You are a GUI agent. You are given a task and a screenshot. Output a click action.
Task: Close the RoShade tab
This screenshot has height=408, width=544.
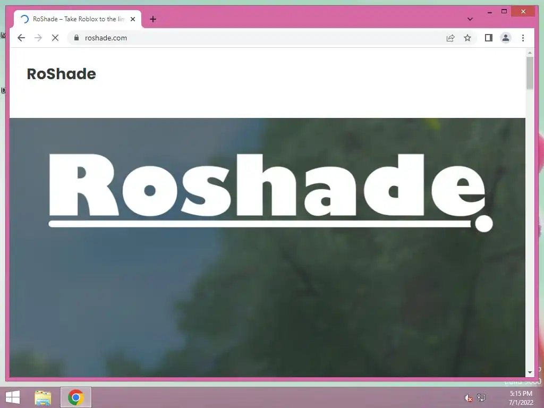tap(132, 19)
